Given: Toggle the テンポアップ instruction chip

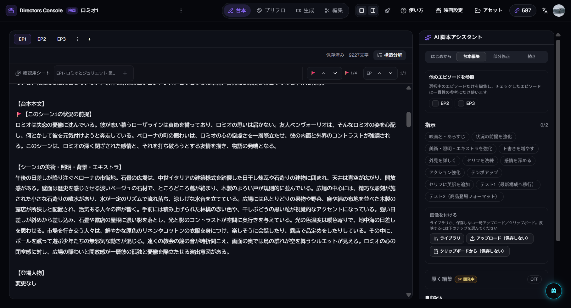Looking at the screenshot, I should (484, 172).
